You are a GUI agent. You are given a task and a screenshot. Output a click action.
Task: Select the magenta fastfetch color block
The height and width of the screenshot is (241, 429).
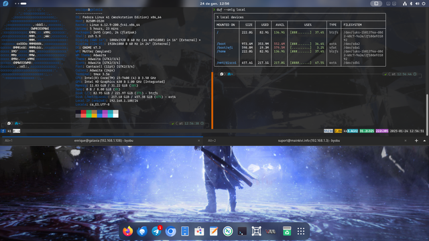click(x=105, y=114)
